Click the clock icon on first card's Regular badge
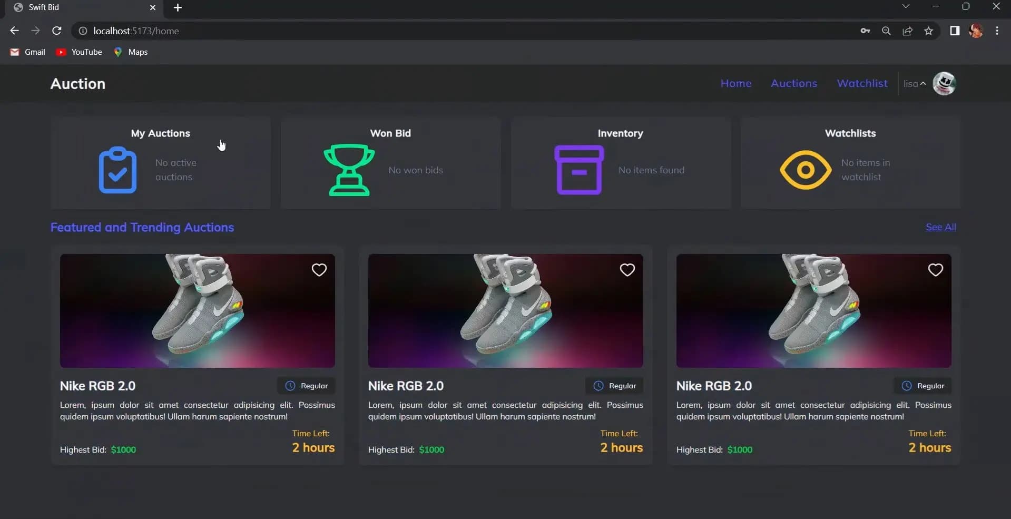The height and width of the screenshot is (519, 1011). (x=290, y=386)
